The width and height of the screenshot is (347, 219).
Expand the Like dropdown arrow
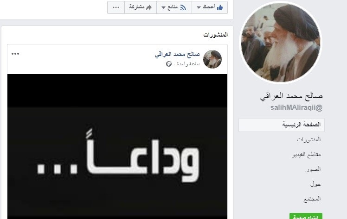[x=199, y=8]
